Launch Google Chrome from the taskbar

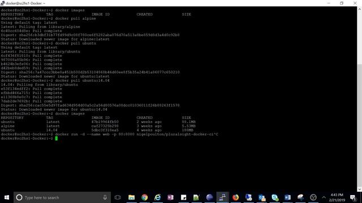145,197
